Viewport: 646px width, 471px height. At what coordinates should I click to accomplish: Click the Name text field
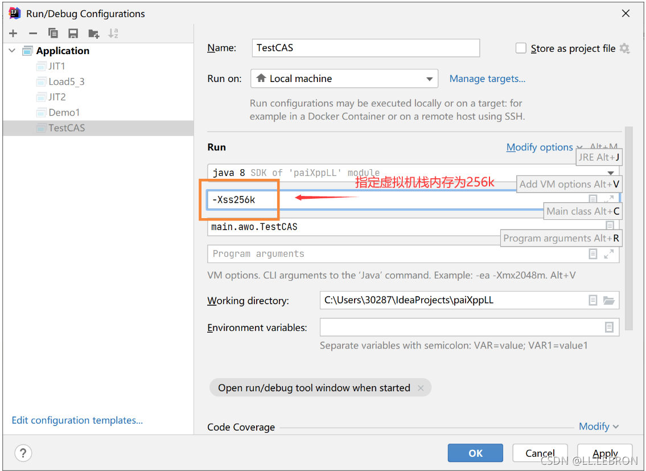click(x=366, y=48)
